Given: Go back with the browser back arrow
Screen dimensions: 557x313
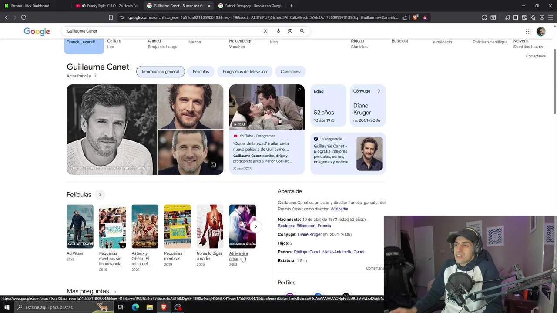Looking at the screenshot, I should (7, 17).
